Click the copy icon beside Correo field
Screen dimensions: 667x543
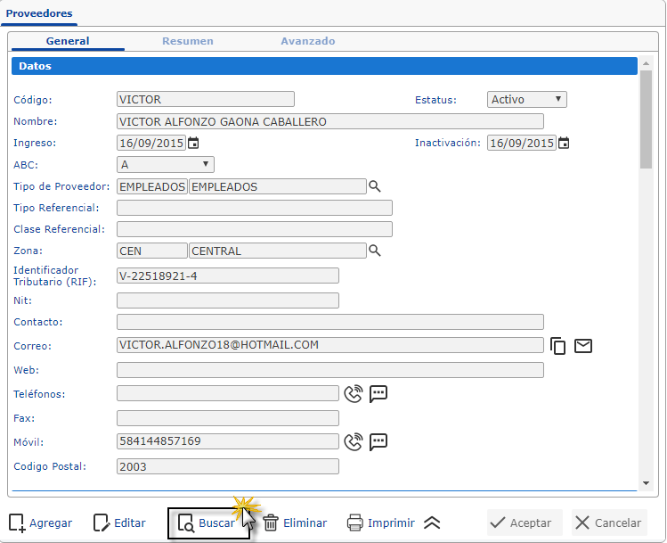tap(558, 346)
